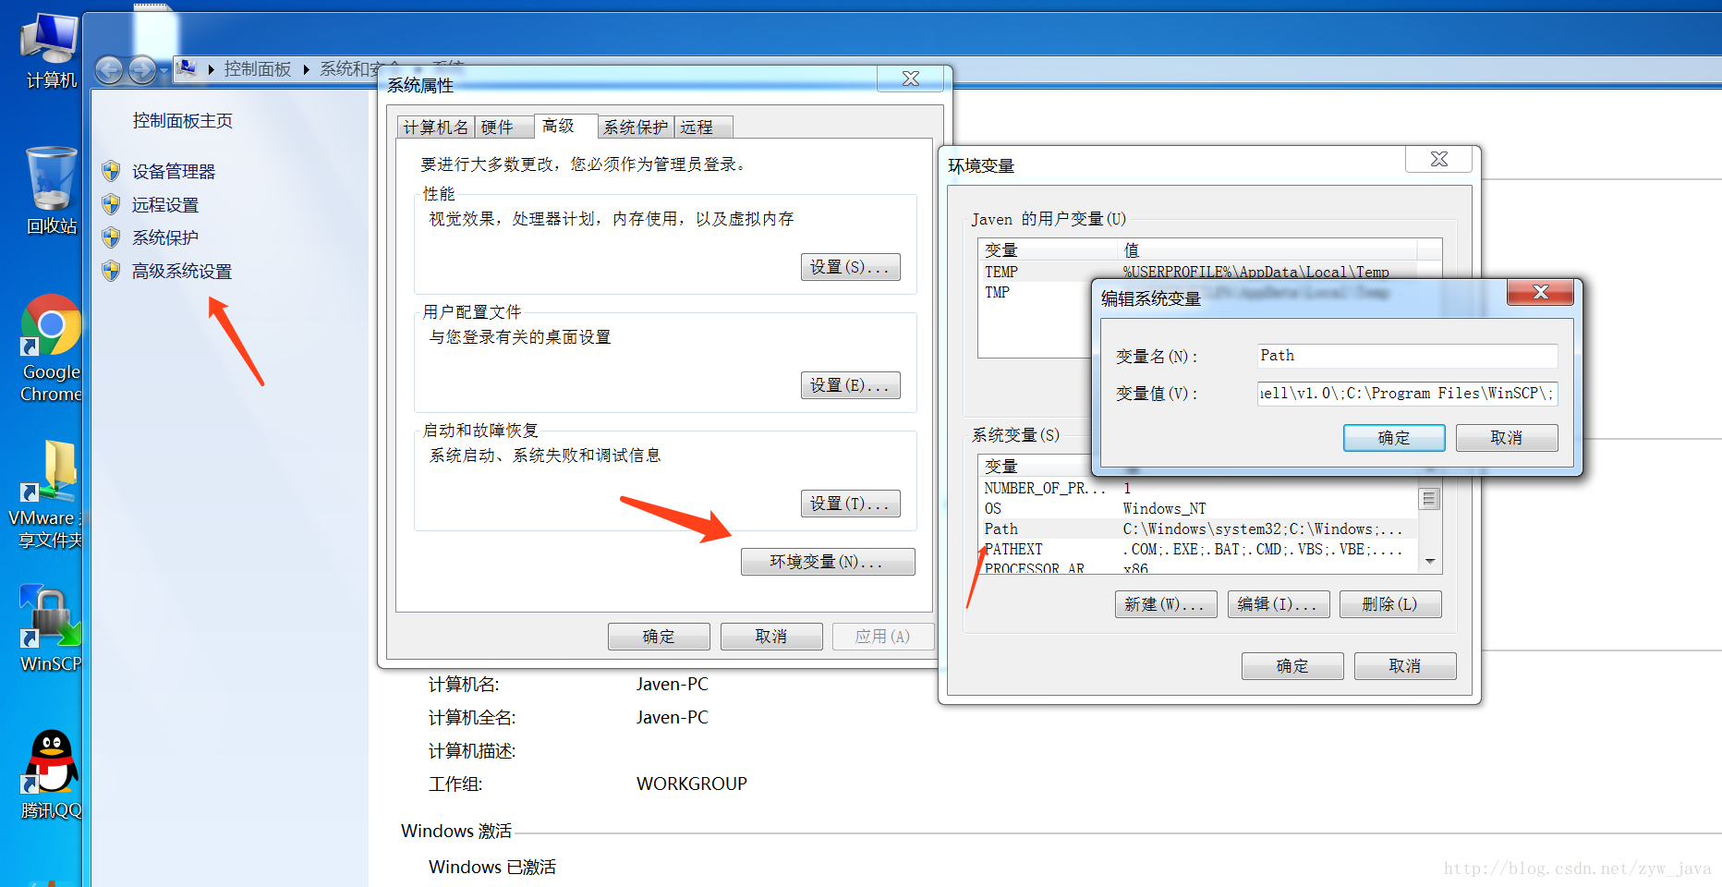The height and width of the screenshot is (887, 1722).
Task: Close the 环境变量 dialog
Action: point(1439,159)
